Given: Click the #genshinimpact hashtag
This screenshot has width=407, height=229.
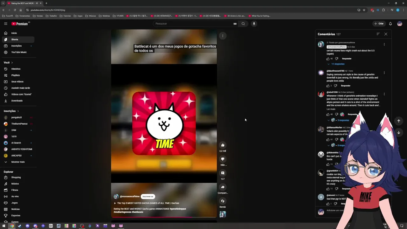Looking at the screenshot, I should pyautogui.click(x=178, y=209).
